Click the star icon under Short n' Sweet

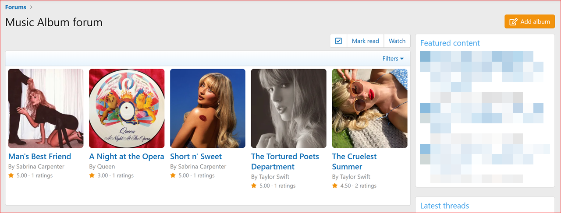pos(173,175)
